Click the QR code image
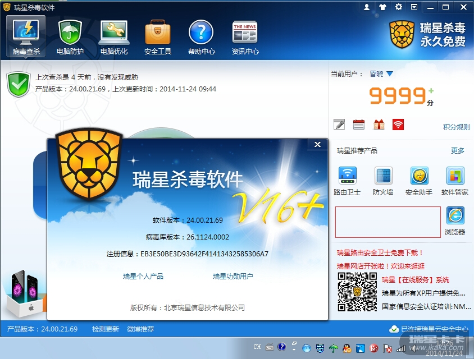The height and width of the screenshot is (359, 474). (x=357, y=292)
